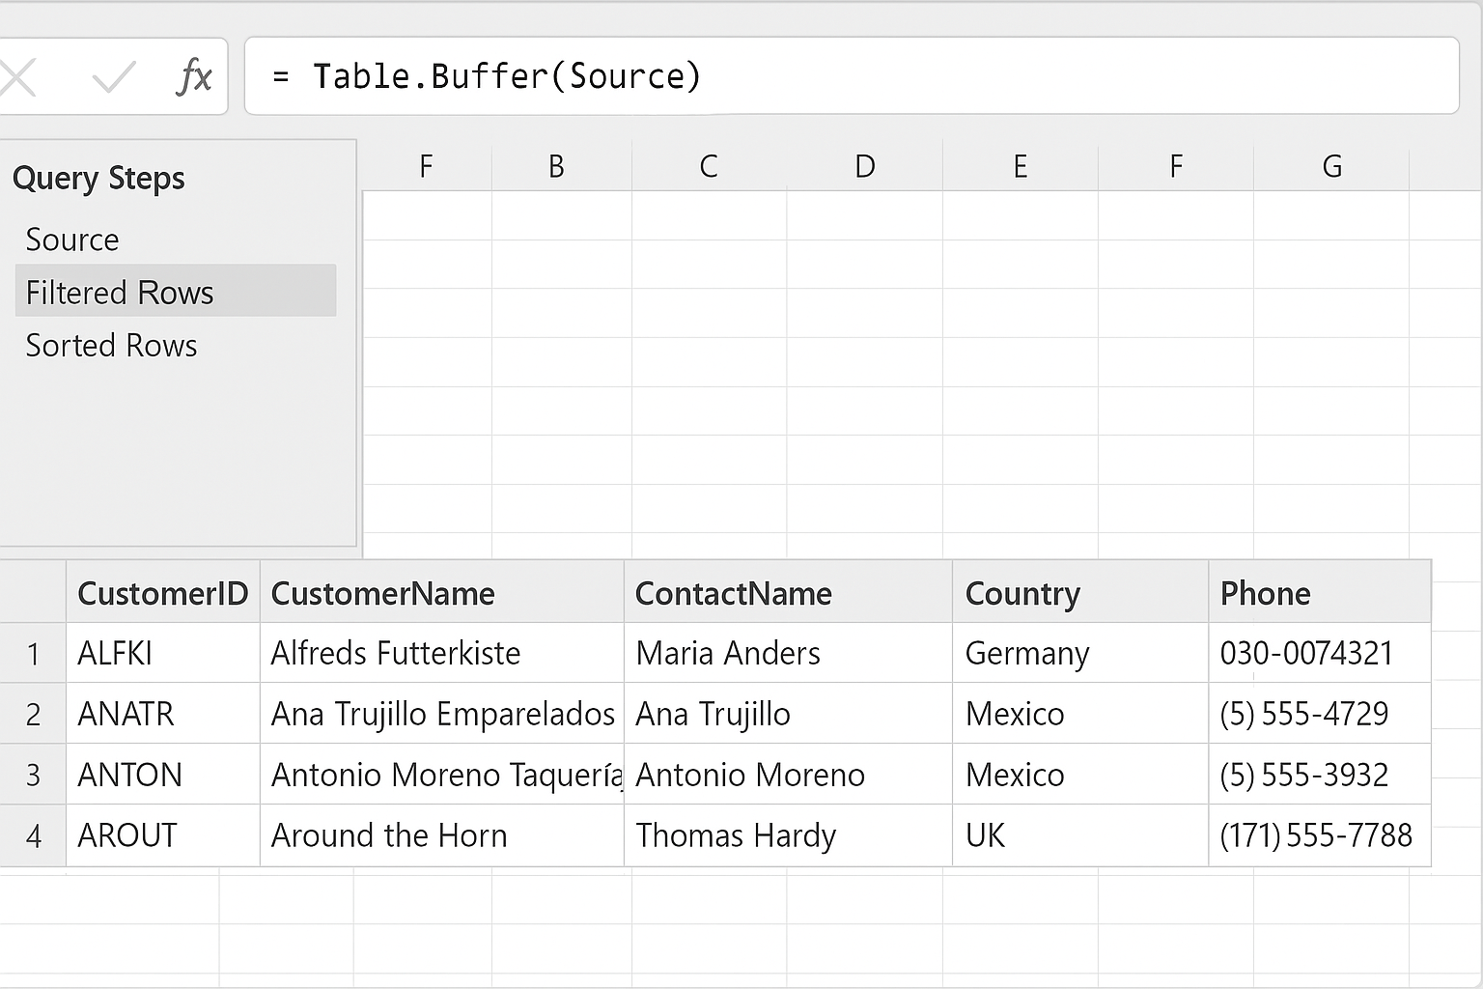Select the Sorted Rows query step
This screenshot has width=1483, height=989.
point(176,345)
